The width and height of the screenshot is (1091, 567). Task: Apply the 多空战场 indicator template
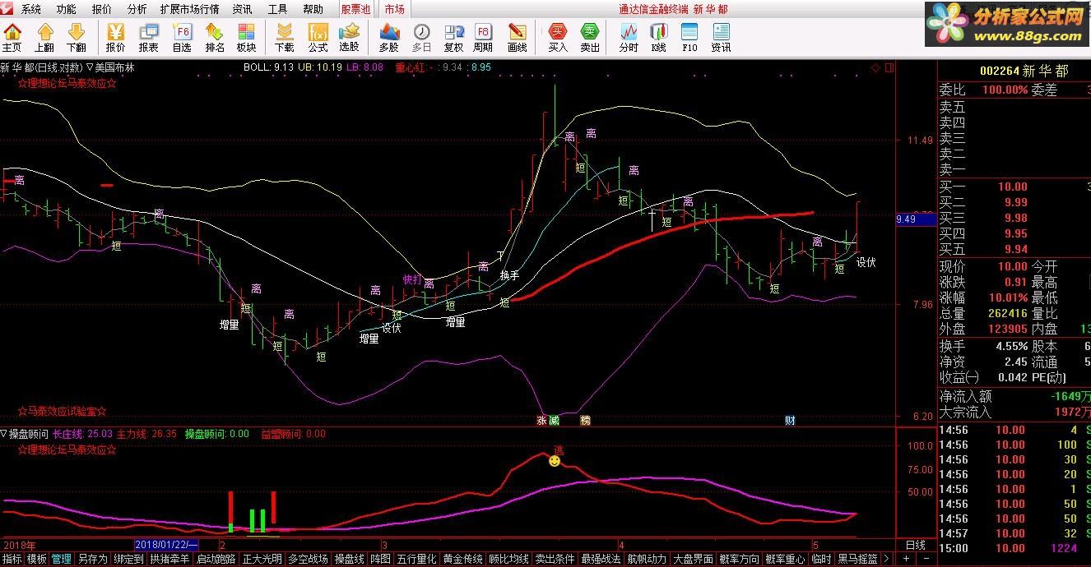tap(309, 559)
